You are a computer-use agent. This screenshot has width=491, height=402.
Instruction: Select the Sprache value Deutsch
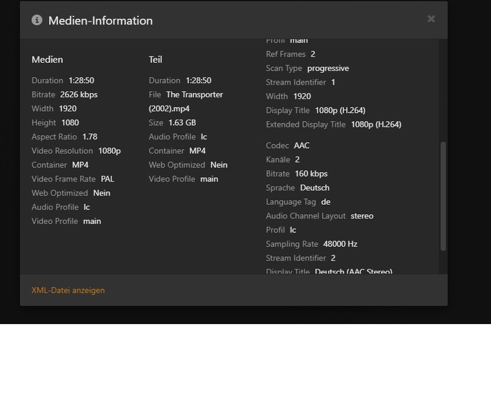pyautogui.click(x=315, y=188)
